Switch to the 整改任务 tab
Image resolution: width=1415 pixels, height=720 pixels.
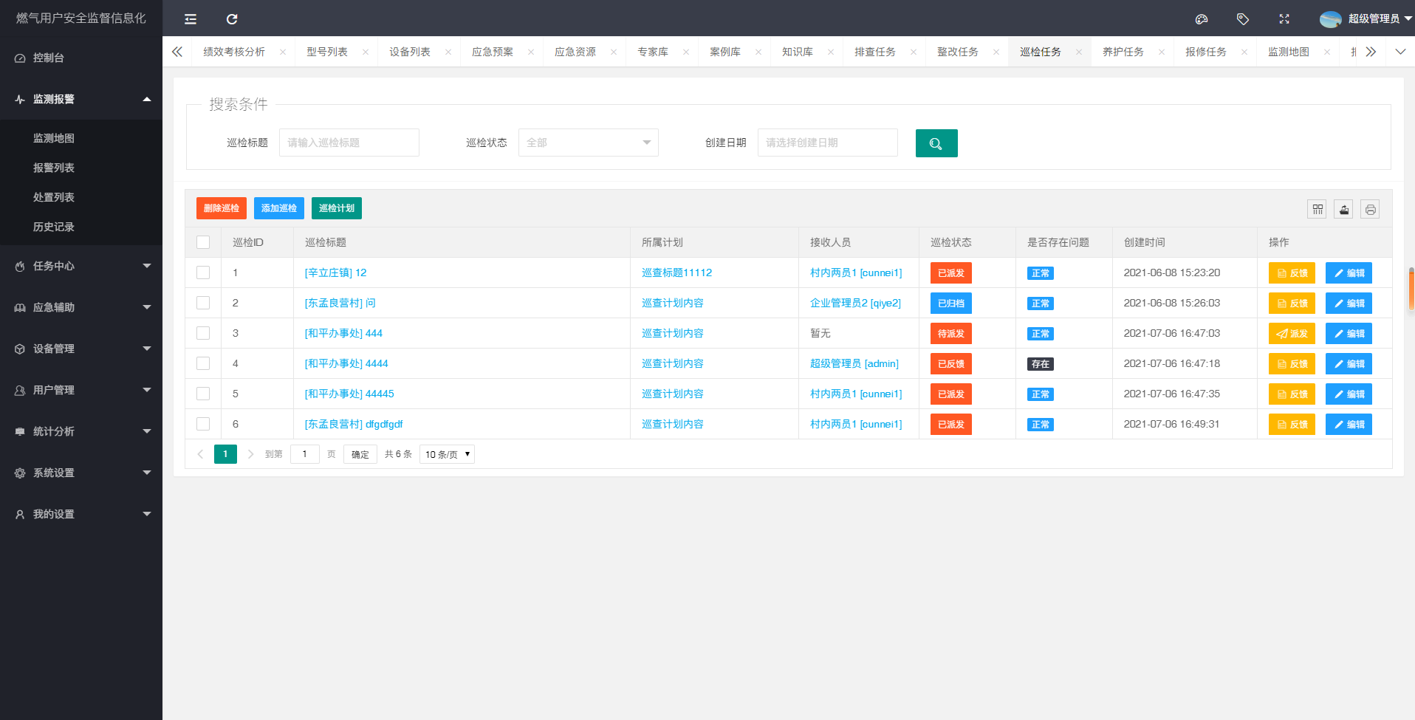(x=957, y=52)
